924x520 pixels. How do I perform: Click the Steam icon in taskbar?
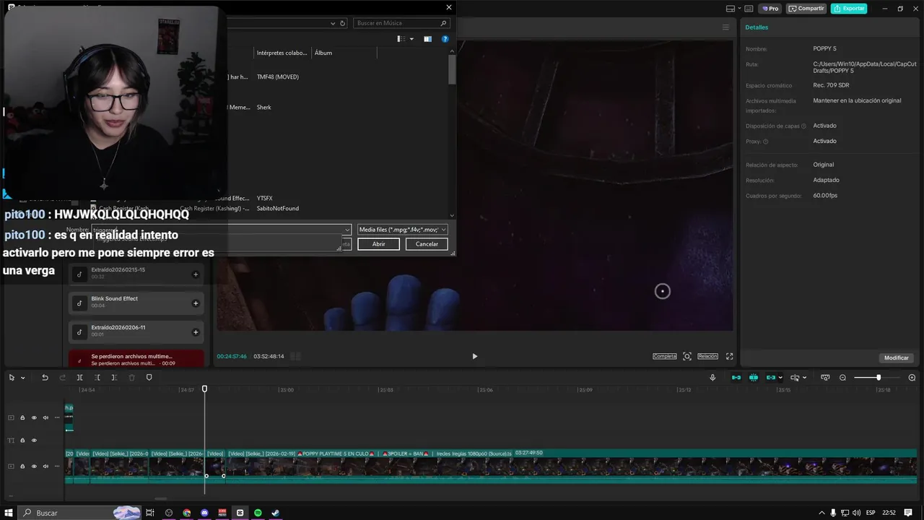pyautogui.click(x=275, y=513)
